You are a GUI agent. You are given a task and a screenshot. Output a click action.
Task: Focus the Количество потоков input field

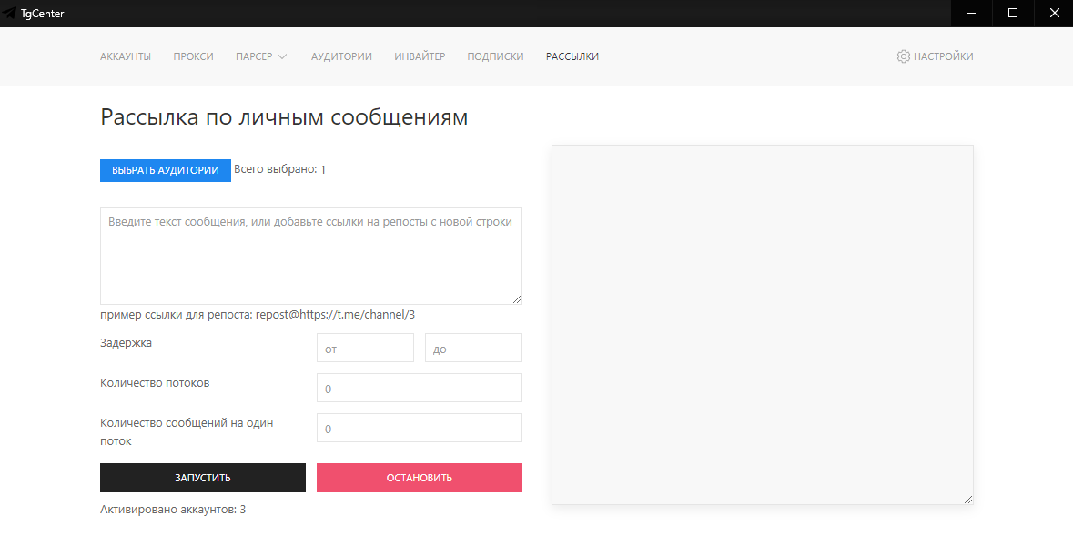click(419, 388)
